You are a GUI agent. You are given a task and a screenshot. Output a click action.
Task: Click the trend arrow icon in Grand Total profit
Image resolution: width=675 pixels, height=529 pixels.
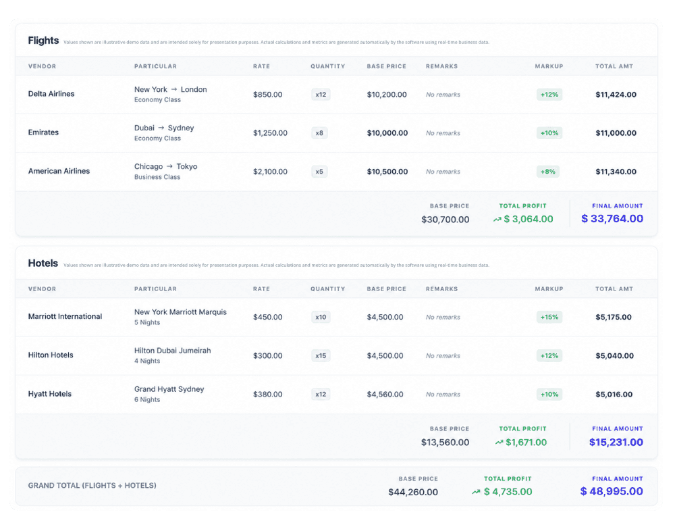pos(476,492)
